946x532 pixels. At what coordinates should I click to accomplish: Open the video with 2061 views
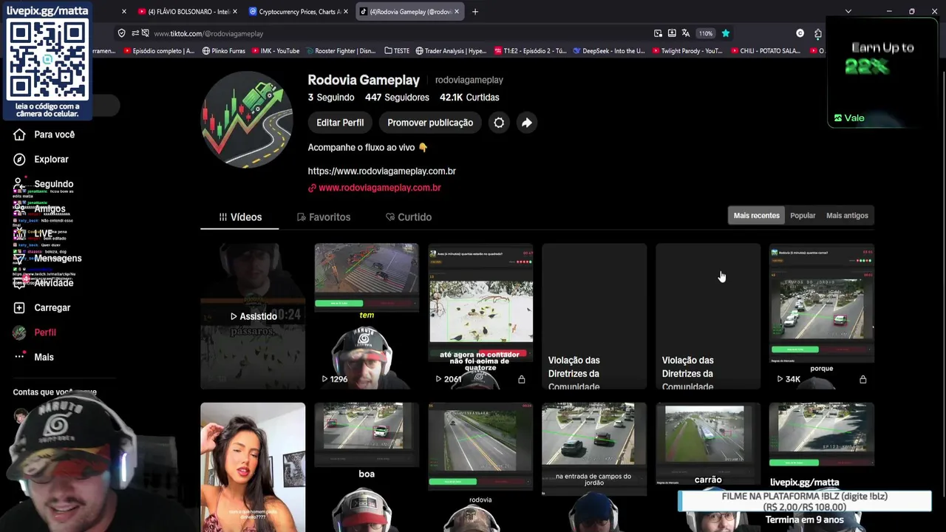pos(480,316)
